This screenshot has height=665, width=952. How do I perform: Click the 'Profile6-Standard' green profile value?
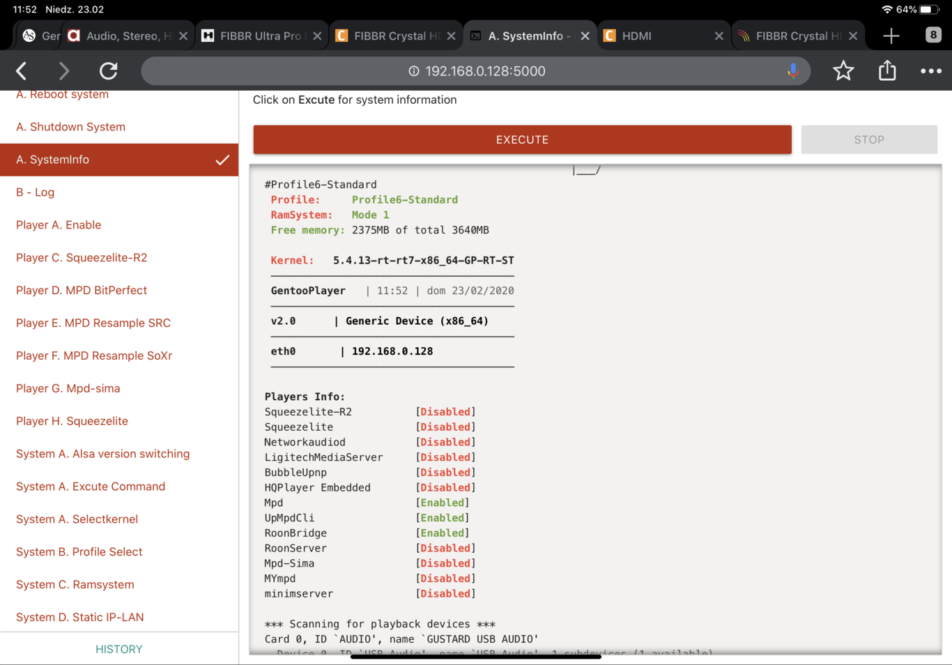[405, 200]
